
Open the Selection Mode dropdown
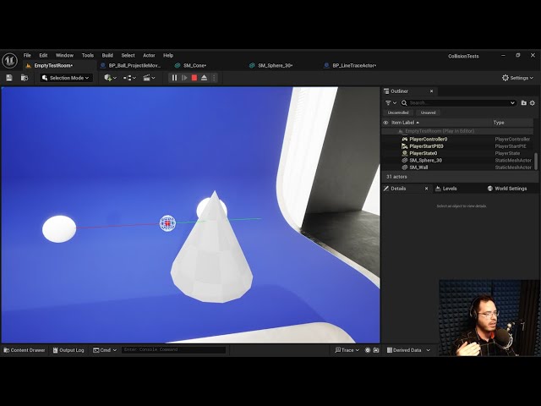pos(66,78)
